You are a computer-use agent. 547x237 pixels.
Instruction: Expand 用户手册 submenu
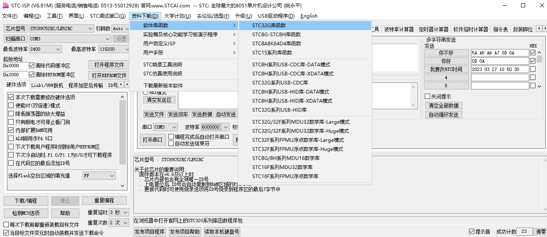(184, 53)
